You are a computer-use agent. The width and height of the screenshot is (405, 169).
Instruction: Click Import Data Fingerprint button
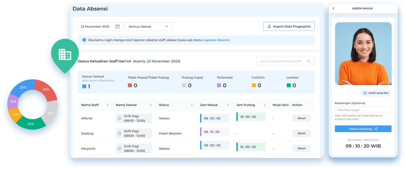click(289, 27)
